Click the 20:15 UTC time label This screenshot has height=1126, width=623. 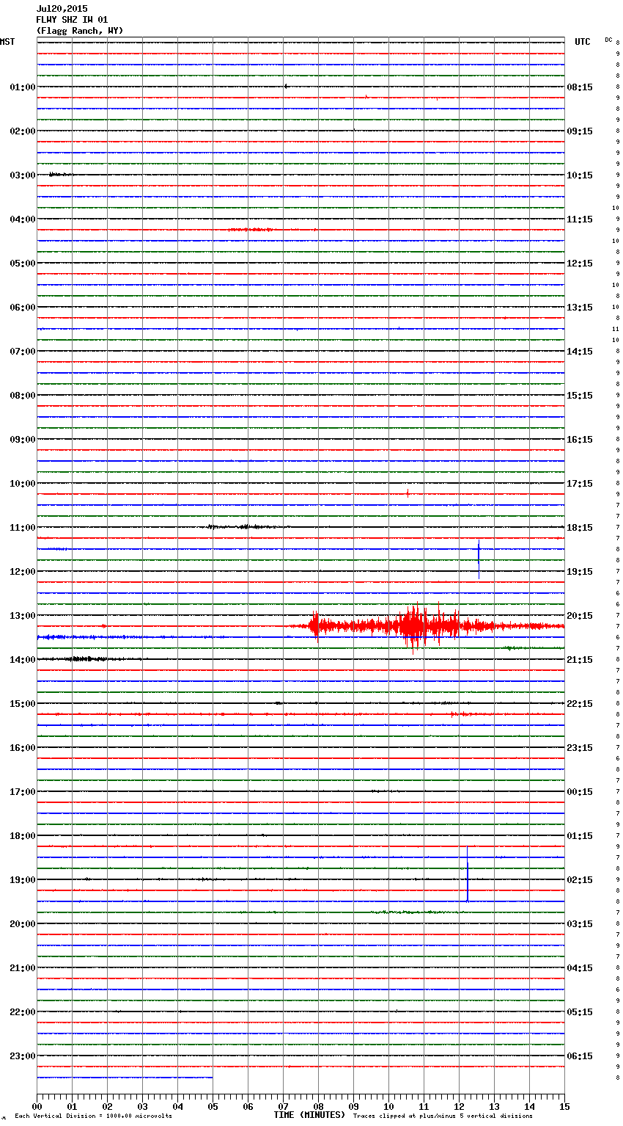tap(580, 616)
